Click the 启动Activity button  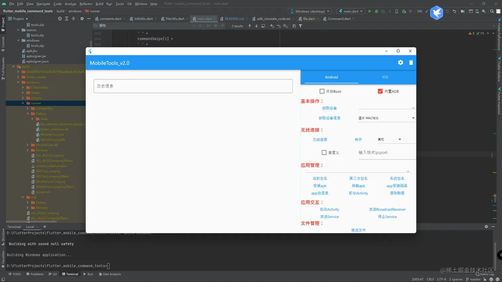329,210
